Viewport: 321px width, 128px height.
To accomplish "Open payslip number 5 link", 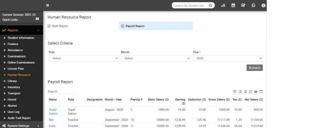I will pos(131,110).
